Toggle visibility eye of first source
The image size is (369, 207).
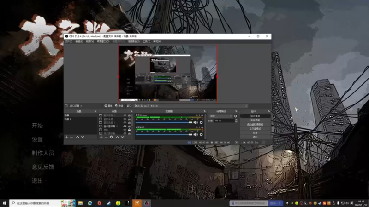[x=125, y=115]
